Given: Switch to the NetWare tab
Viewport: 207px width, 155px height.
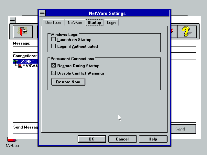Looking at the screenshot, I should pyautogui.click(x=75, y=23).
